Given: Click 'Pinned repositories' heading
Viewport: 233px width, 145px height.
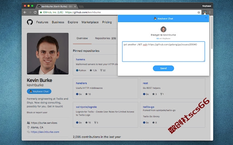Looking at the screenshot, I should pos(86,51).
